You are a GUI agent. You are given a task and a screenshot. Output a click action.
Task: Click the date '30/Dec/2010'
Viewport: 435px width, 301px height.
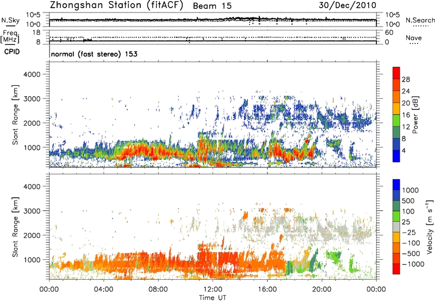[347, 5]
